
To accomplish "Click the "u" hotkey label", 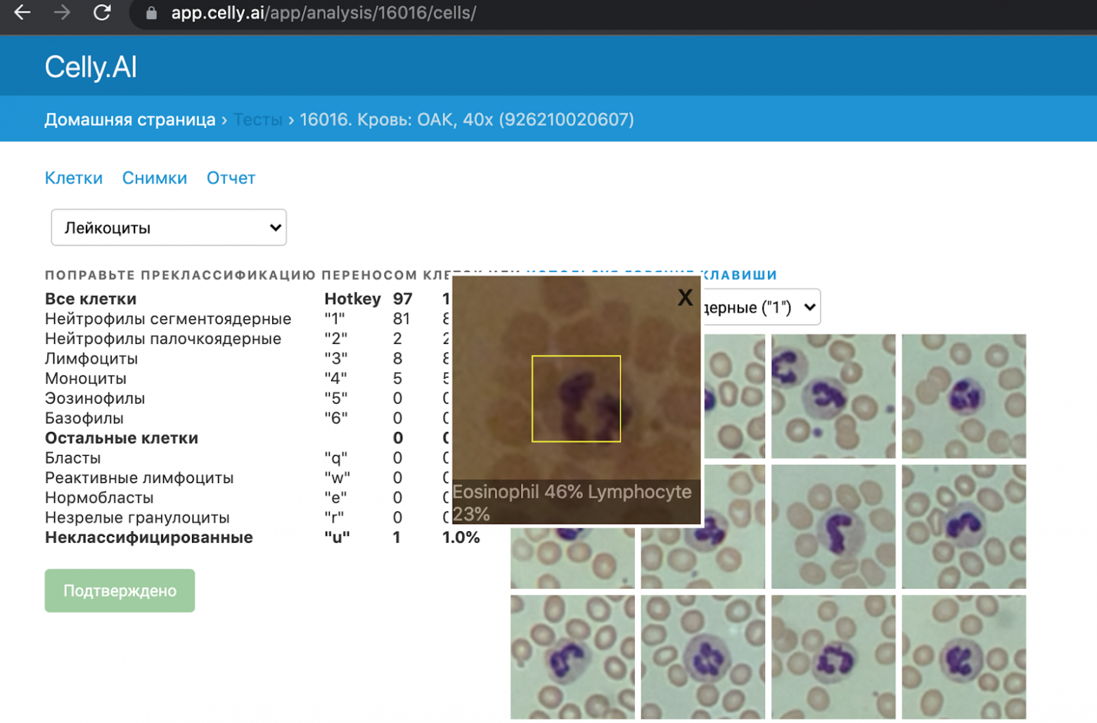I will (337, 537).
